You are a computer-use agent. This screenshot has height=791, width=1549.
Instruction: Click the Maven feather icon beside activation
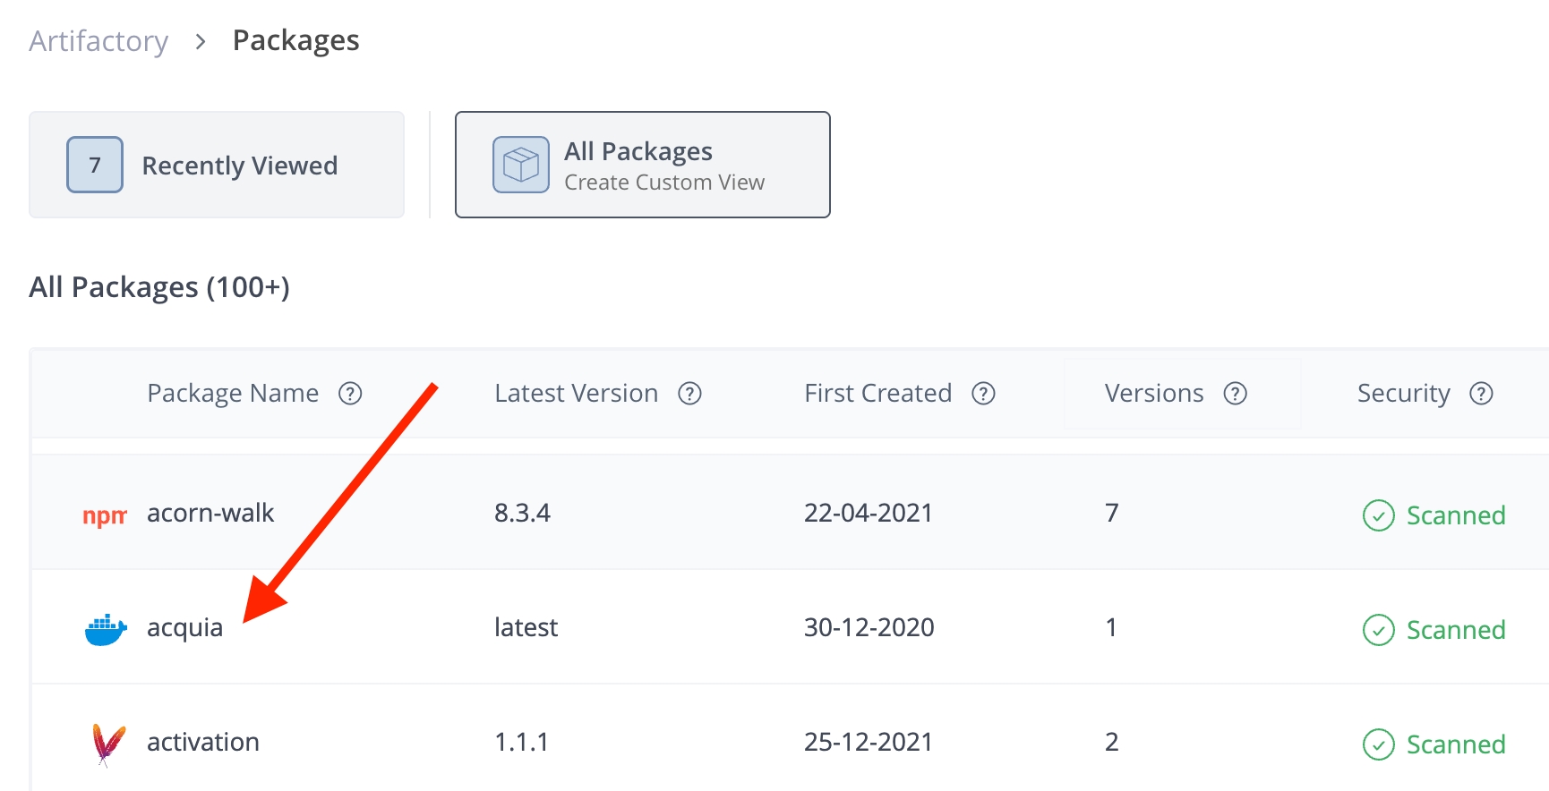[108, 744]
